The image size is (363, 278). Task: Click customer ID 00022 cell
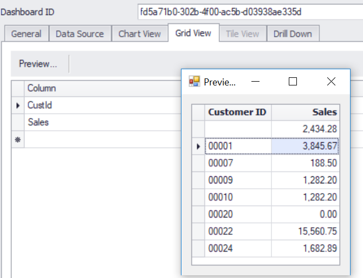(238, 230)
